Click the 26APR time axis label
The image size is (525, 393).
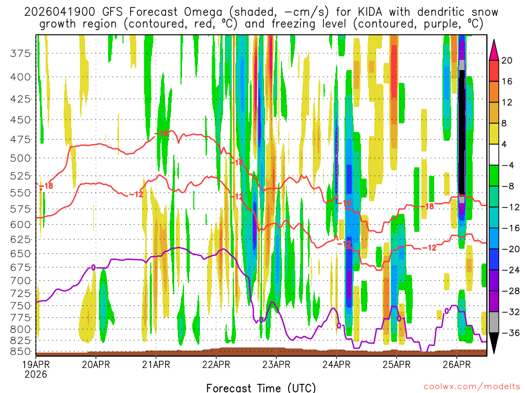[x=457, y=364]
